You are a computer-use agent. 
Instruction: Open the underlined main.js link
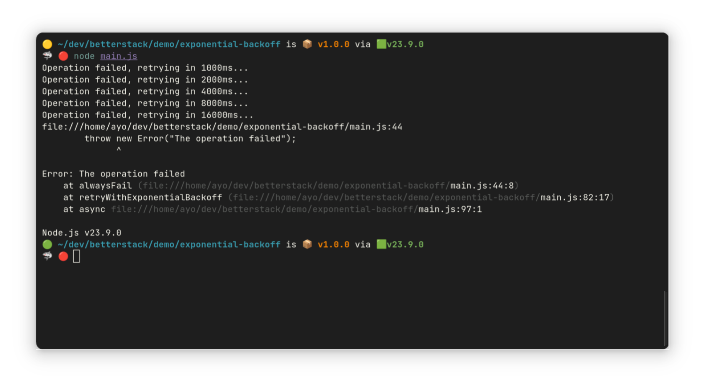[119, 56]
